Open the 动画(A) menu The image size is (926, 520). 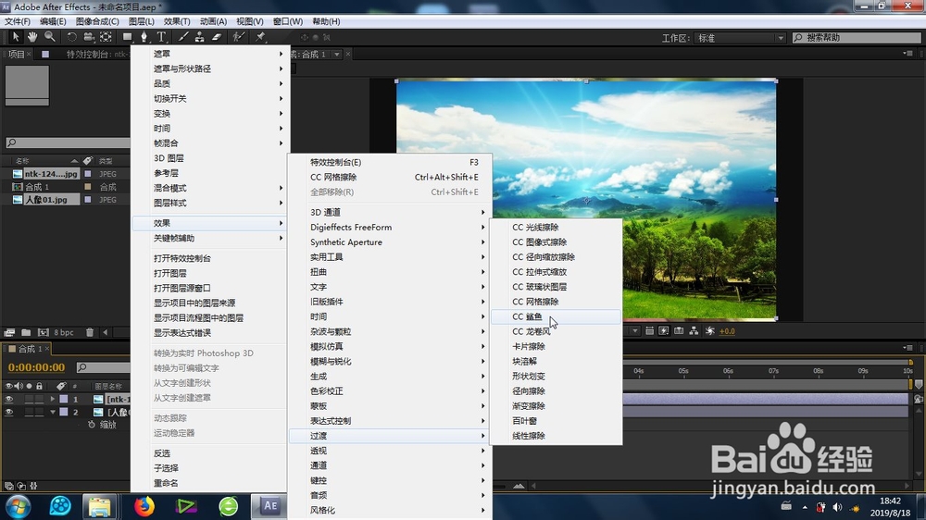click(x=213, y=21)
